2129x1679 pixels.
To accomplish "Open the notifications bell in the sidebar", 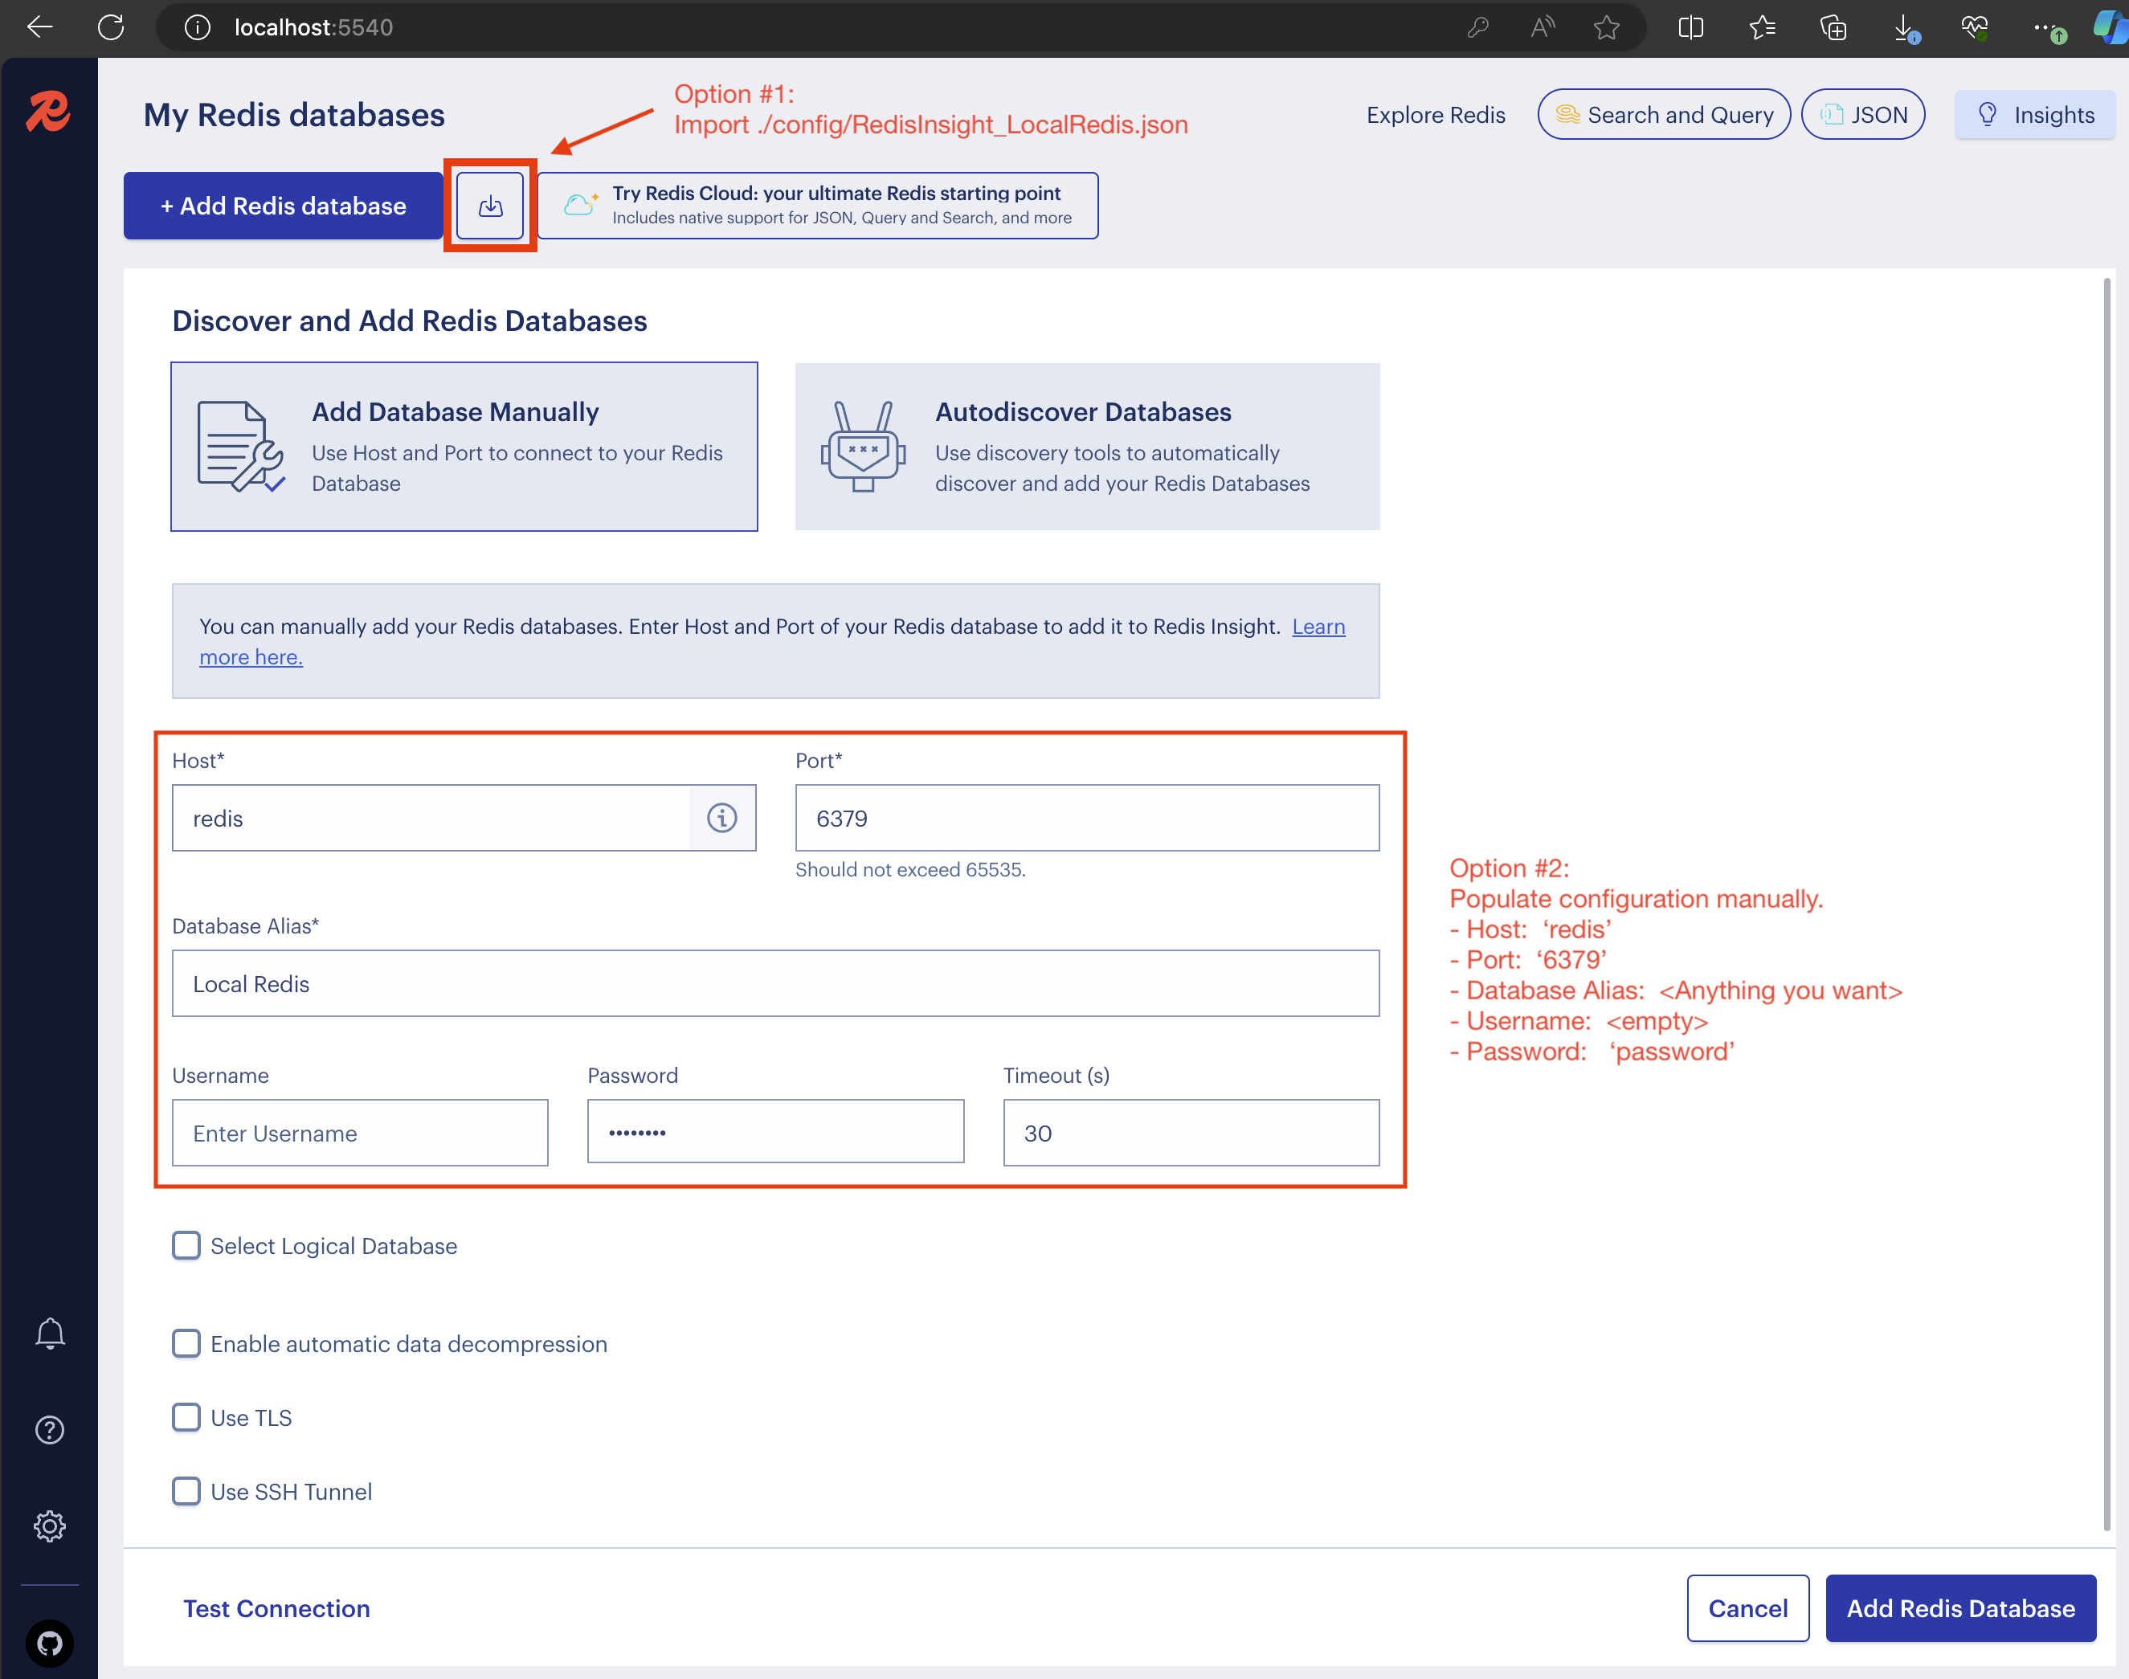I will coord(50,1335).
